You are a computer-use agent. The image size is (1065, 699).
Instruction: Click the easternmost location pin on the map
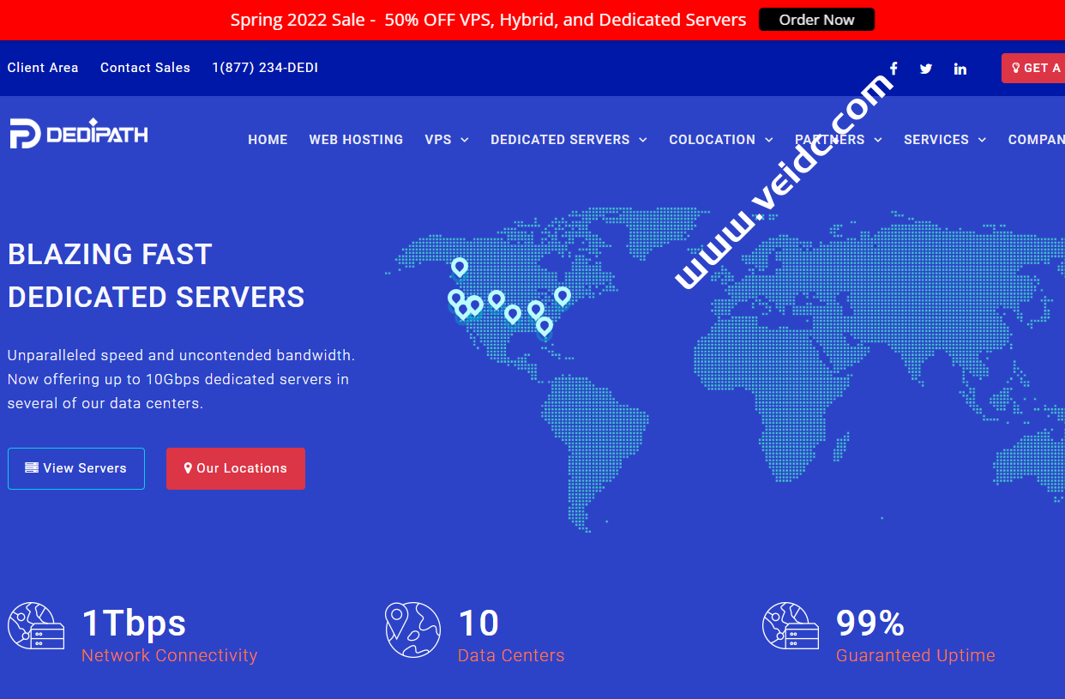coord(562,296)
